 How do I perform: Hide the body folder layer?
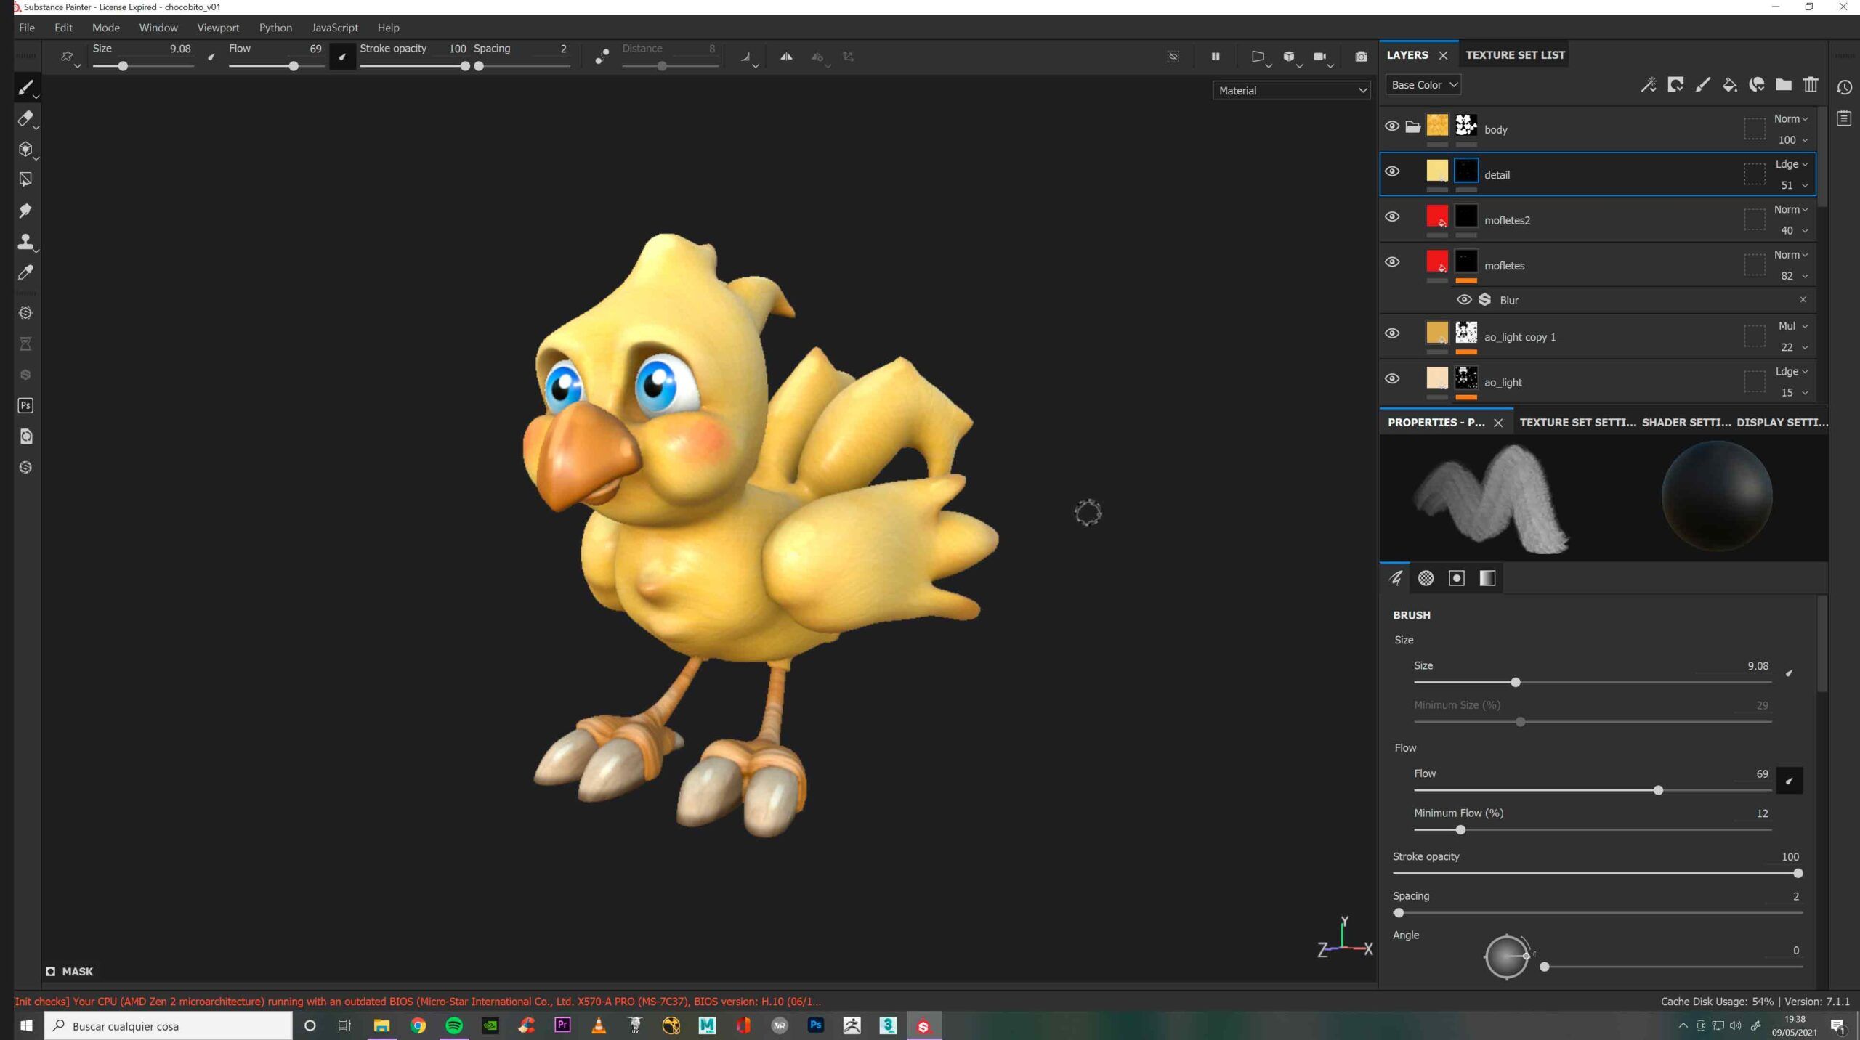click(1392, 126)
